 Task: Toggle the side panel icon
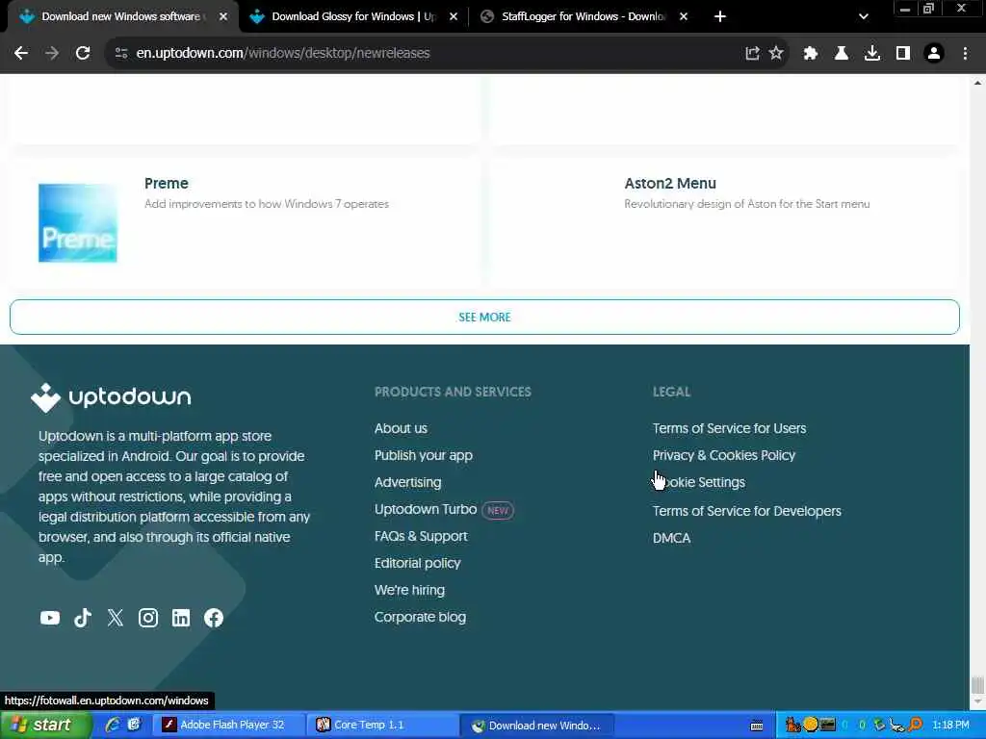tap(903, 54)
